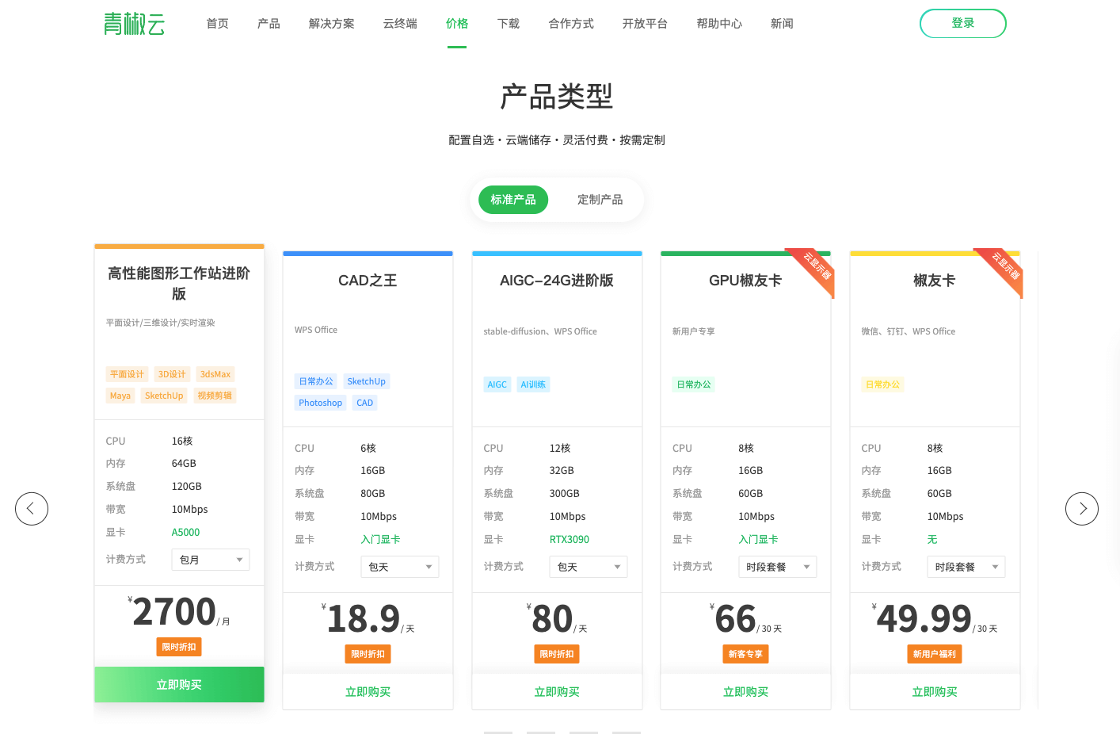
Task: Click 立即购买 for 高性能图形工作站进阶版
Action: click(x=179, y=685)
